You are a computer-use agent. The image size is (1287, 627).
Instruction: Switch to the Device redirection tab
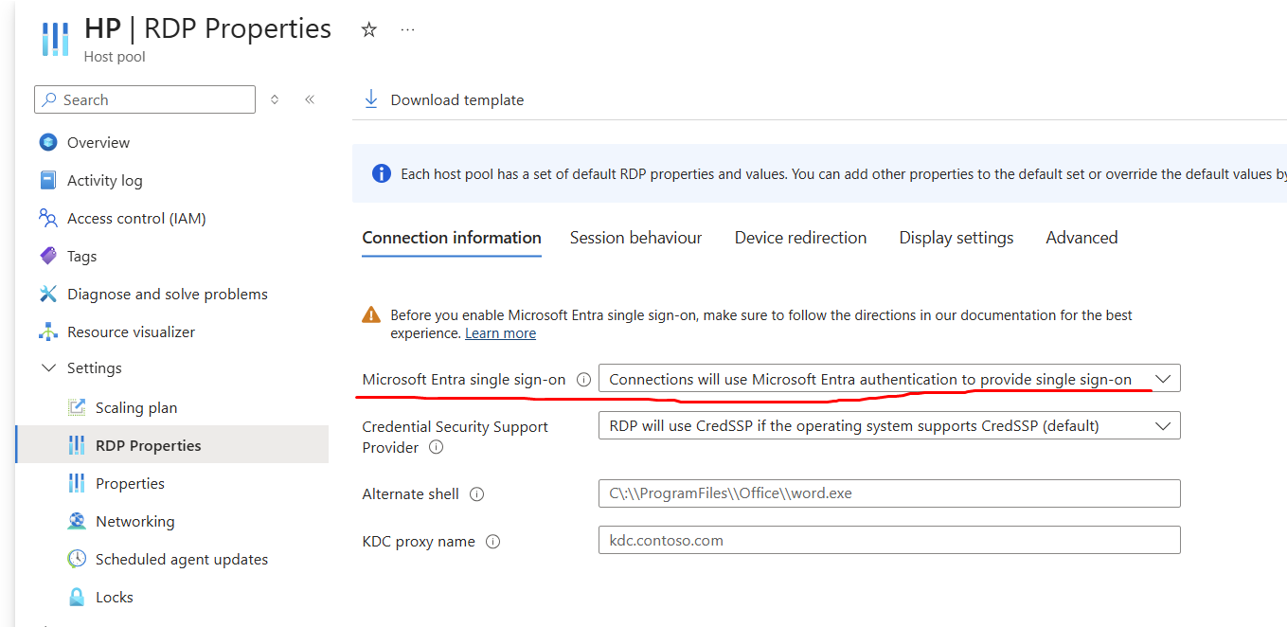[800, 238]
